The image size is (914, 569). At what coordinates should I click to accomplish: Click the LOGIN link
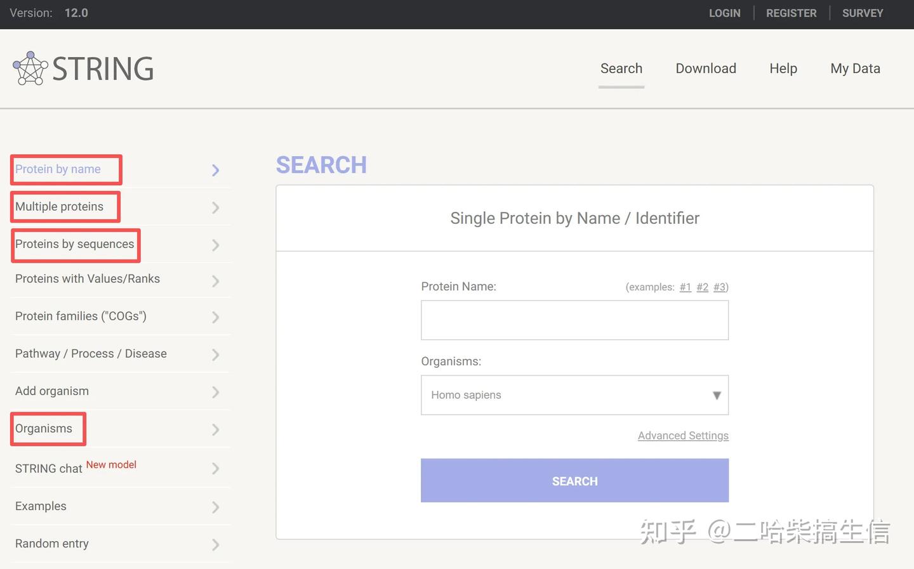point(725,13)
